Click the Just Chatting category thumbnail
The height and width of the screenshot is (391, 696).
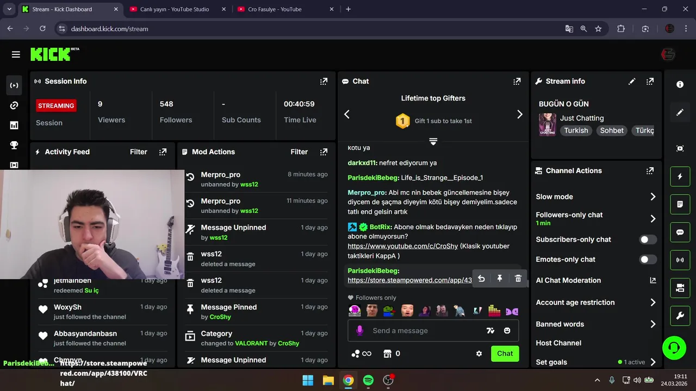click(x=548, y=124)
